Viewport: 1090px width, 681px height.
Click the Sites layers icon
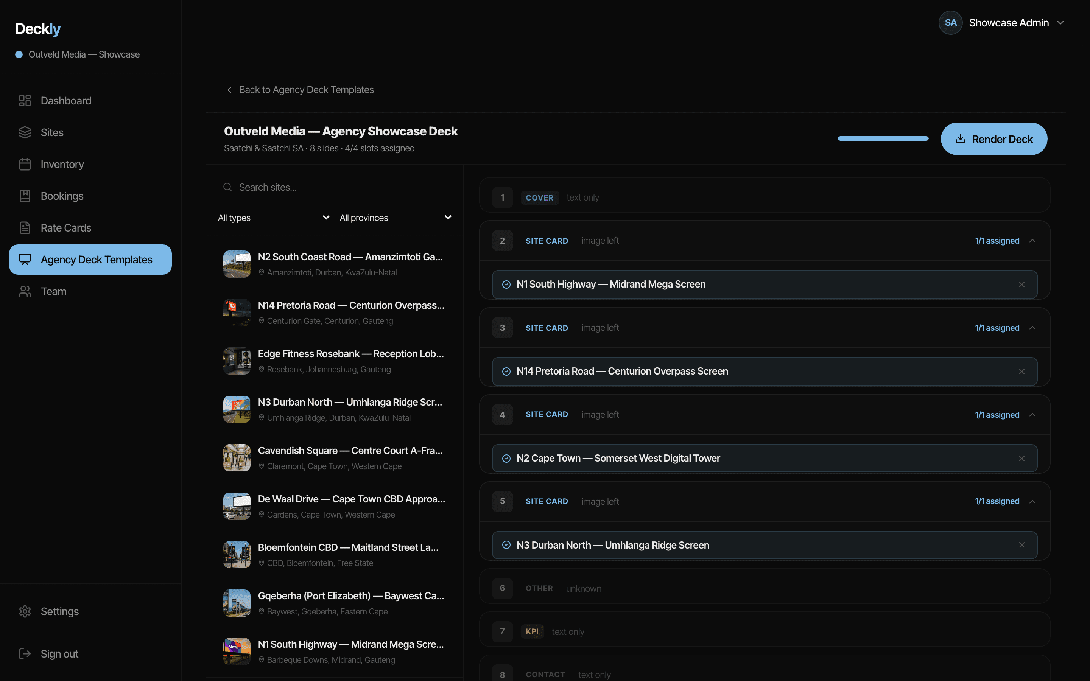[25, 132]
